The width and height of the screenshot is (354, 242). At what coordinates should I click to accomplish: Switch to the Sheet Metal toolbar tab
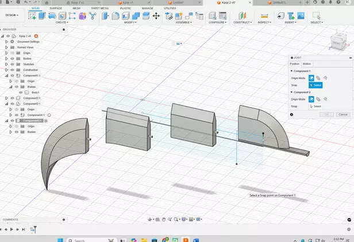100,8
